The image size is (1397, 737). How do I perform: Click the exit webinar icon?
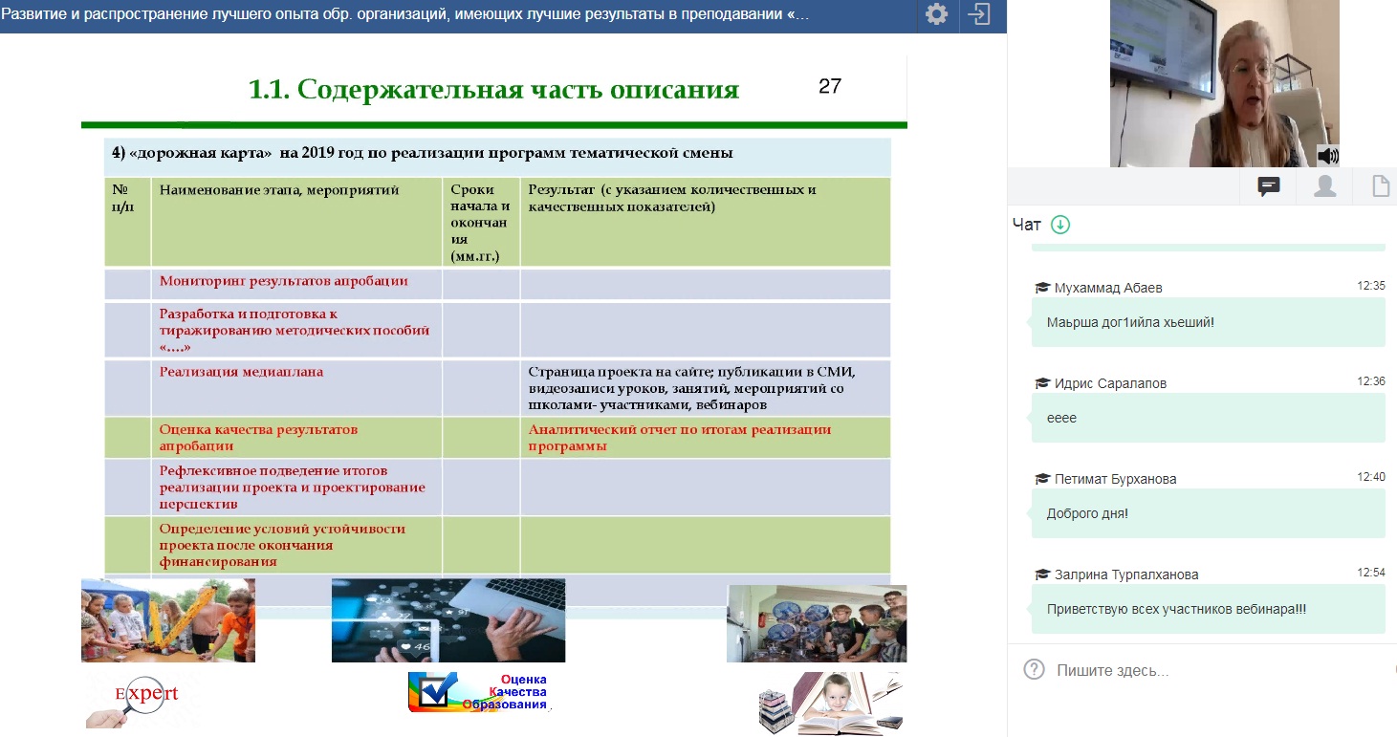979,15
